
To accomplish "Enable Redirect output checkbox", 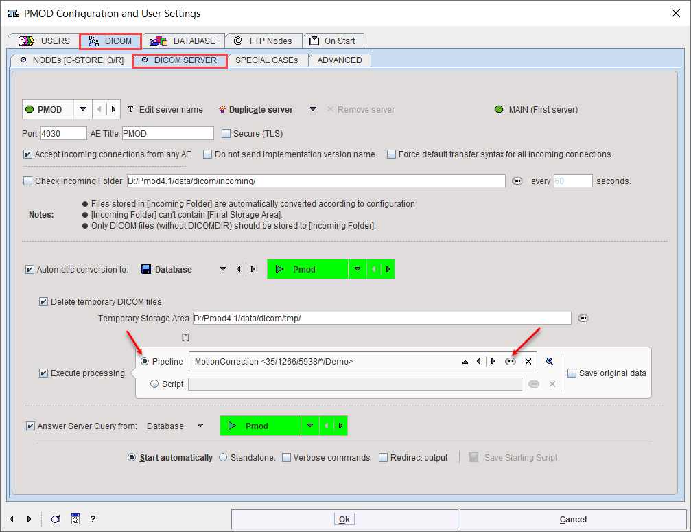I will [x=384, y=457].
